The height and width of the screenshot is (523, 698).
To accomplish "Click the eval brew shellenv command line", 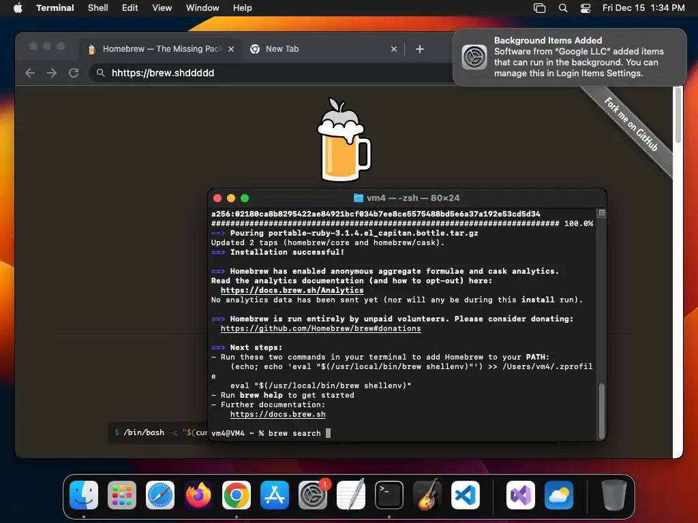I will (x=320, y=385).
